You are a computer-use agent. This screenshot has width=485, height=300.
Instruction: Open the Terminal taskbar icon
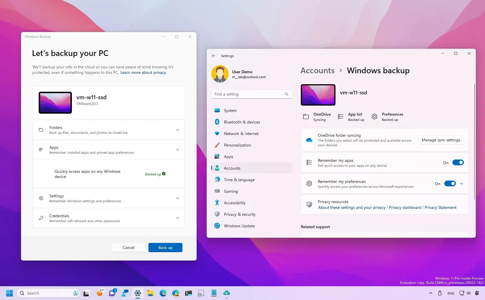click(x=189, y=293)
